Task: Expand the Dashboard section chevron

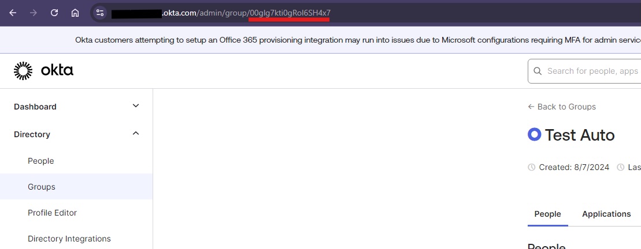Action: coord(136,106)
